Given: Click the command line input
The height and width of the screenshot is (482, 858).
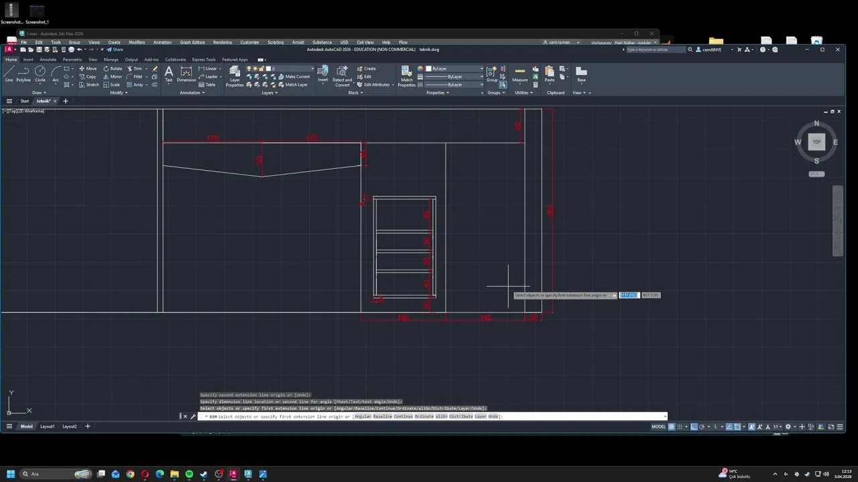Looking at the screenshot, I should coord(432,416).
